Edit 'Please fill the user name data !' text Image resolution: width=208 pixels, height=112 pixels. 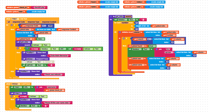(x=57, y=103)
